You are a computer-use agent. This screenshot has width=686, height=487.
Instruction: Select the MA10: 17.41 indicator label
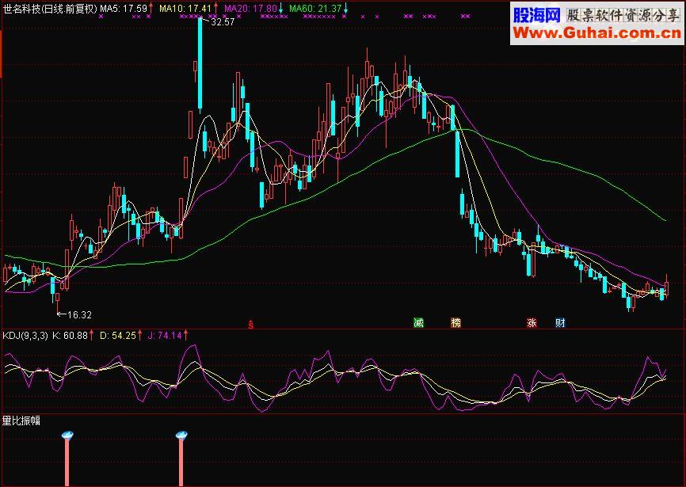point(185,8)
